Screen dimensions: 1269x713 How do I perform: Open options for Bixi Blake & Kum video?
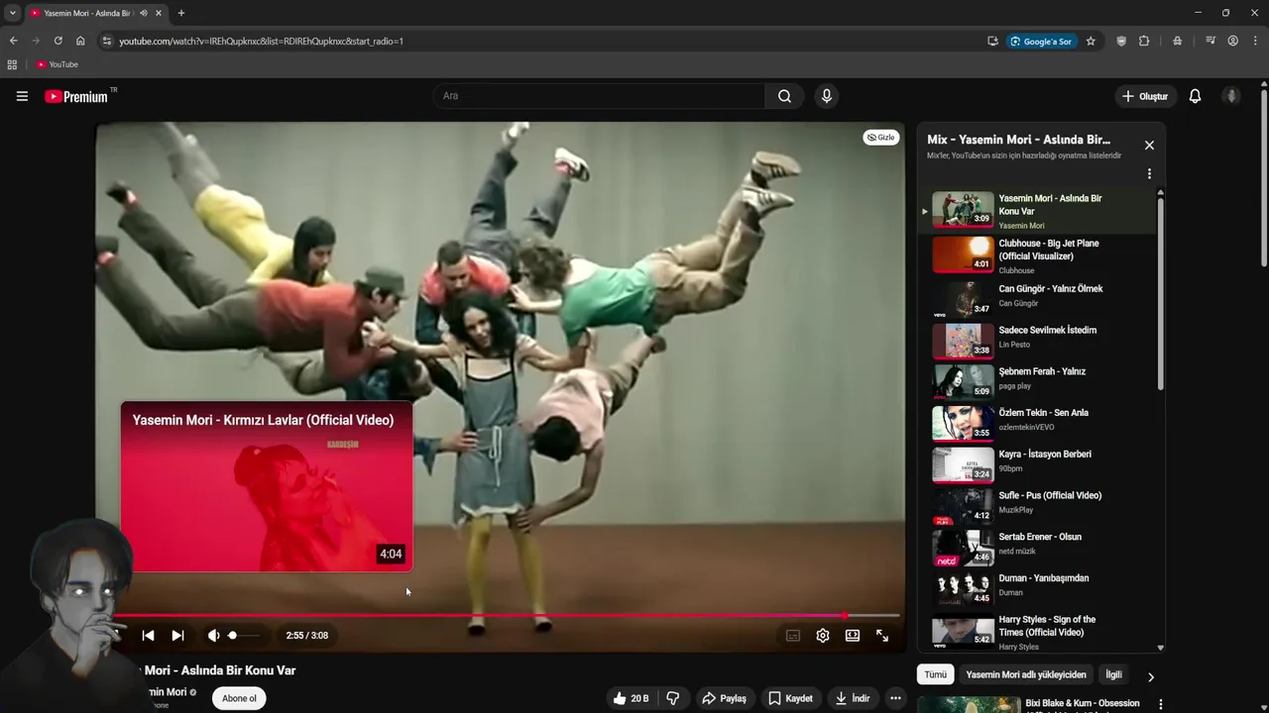coord(1161,704)
